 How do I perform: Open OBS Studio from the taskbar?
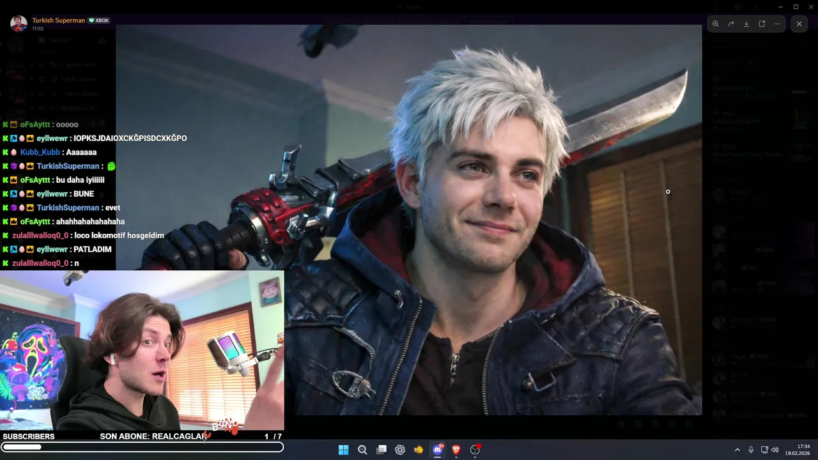[x=475, y=450]
